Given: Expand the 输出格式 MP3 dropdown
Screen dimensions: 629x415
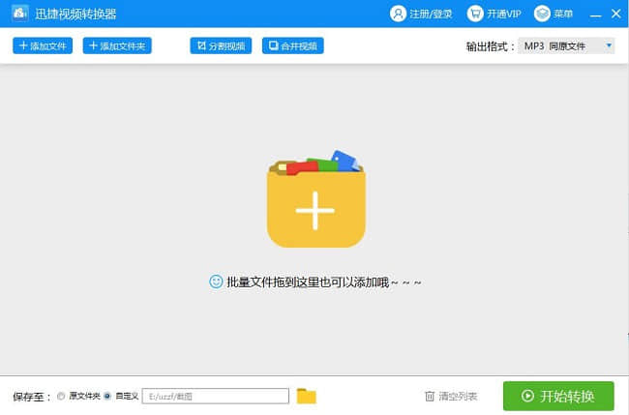Looking at the screenshot, I should tap(566, 46).
